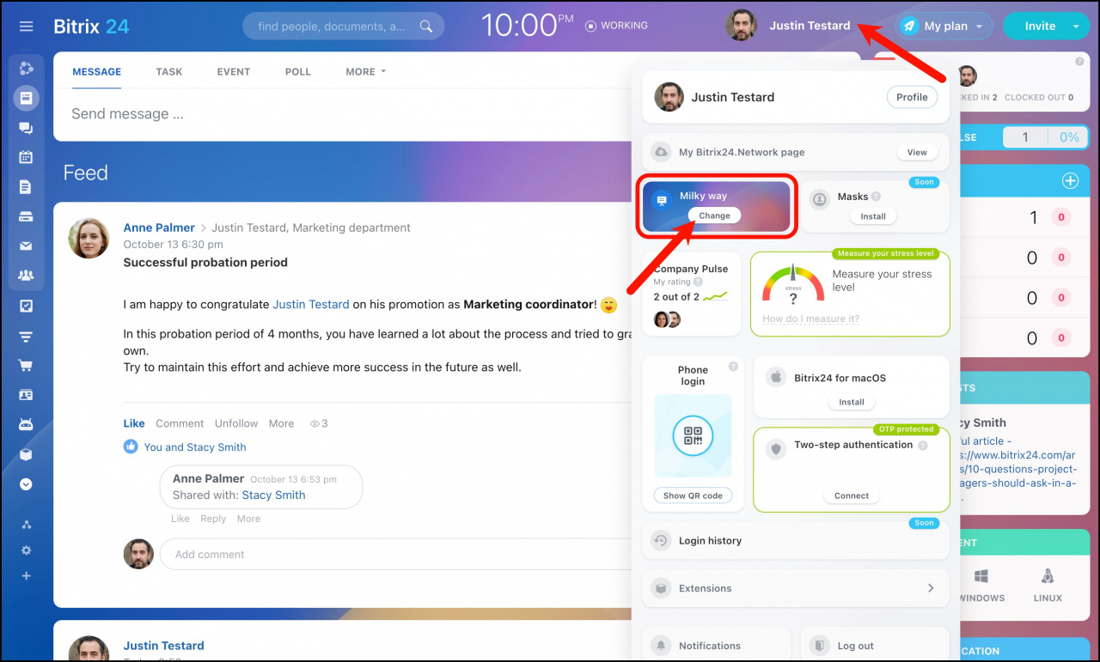Toggle Like on Anne Palmer's comment
Image resolution: width=1100 pixels, height=662 pixels.
(180, 519)
